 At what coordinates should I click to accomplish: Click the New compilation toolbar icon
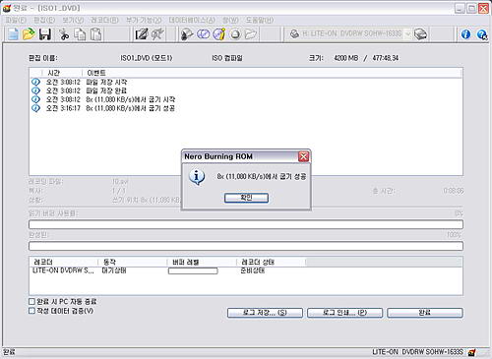[x=13, y=34]
